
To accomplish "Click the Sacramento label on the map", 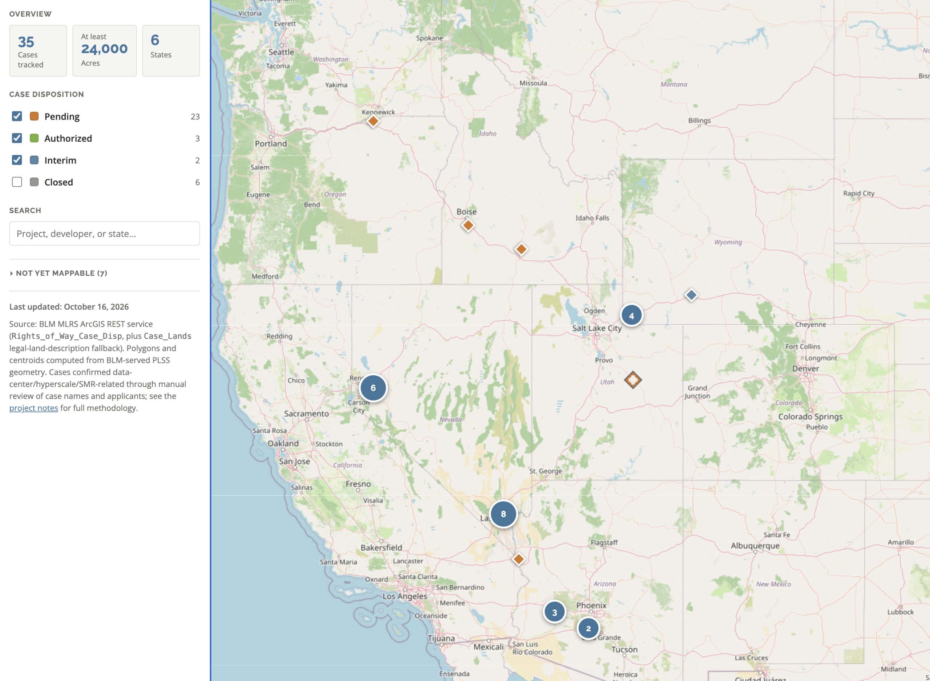I will point(306,413).
